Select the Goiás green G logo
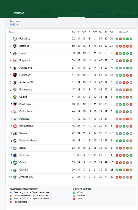 [15, 163]
